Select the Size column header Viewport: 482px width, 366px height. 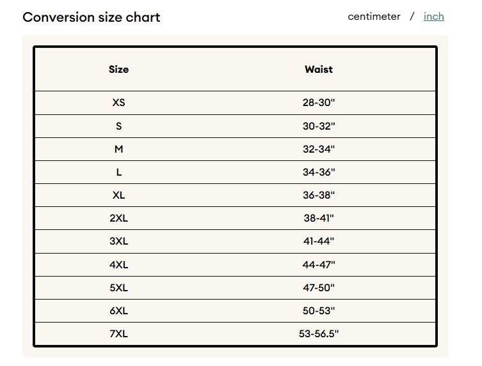click(118, 70)
